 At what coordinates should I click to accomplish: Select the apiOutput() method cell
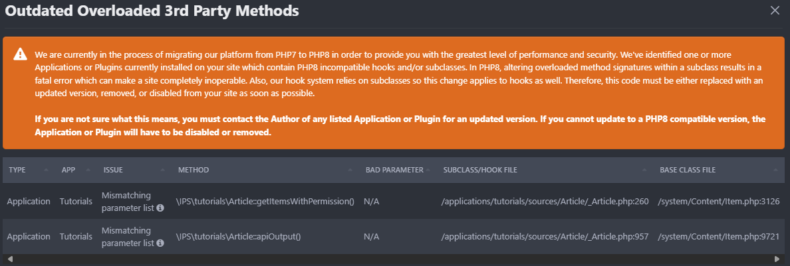pos(239,237)
